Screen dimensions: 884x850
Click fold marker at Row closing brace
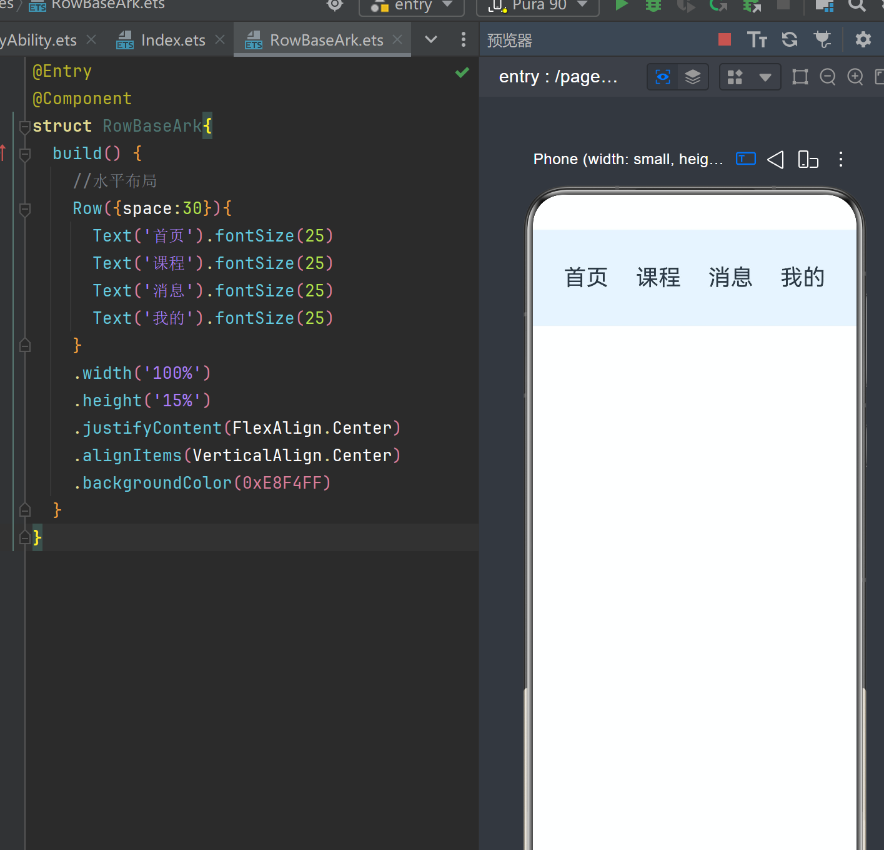tap(25, 344)
